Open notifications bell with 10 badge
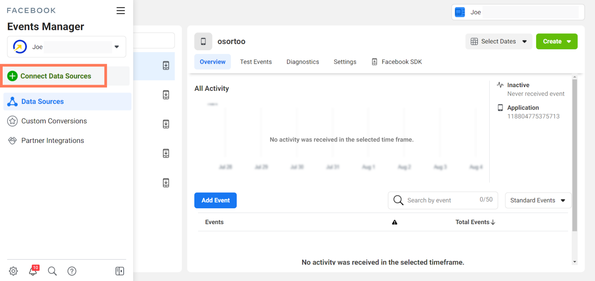This screenshot has height=281, width=595. pyautogui.click(x=33, y=271)
